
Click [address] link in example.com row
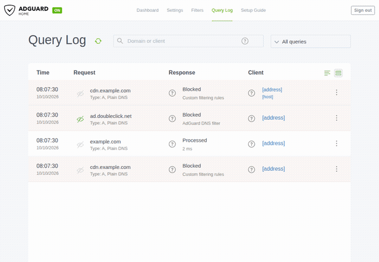274,143
